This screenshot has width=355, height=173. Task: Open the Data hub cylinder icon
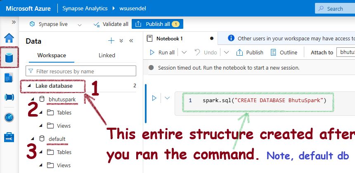coord(9,58)
